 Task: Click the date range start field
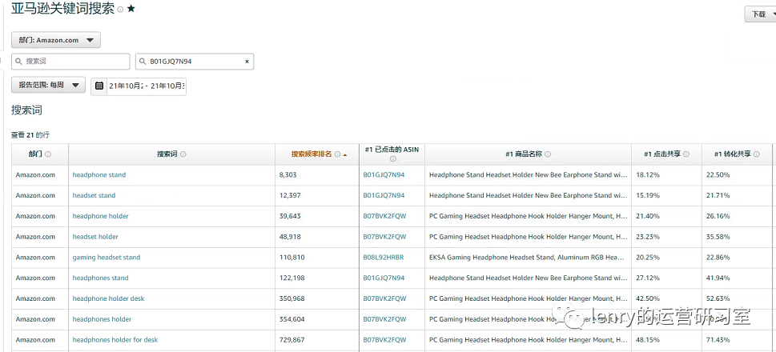coord(126,86)
